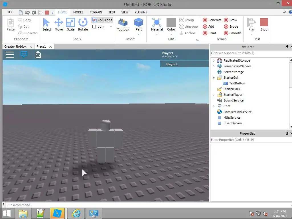Screen dimensions: 292x219
Task: Open File Explorer from taskbar
Action: click(x=23, y=213)
